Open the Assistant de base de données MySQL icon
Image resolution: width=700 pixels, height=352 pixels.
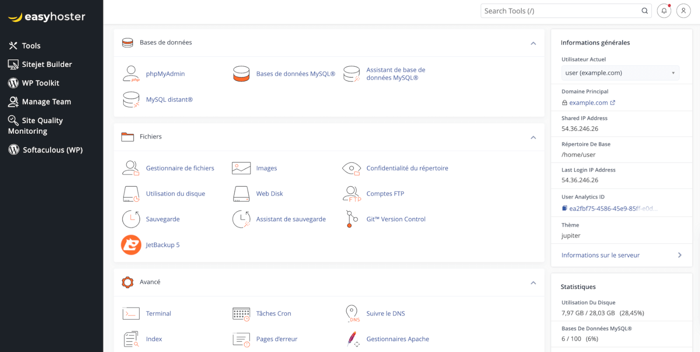pyautogui.click(x=351, y=74)
